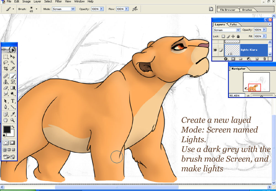This screenshot has height=191, width=276.
Task: Select the Hand tool
Action: coord(6,120)
